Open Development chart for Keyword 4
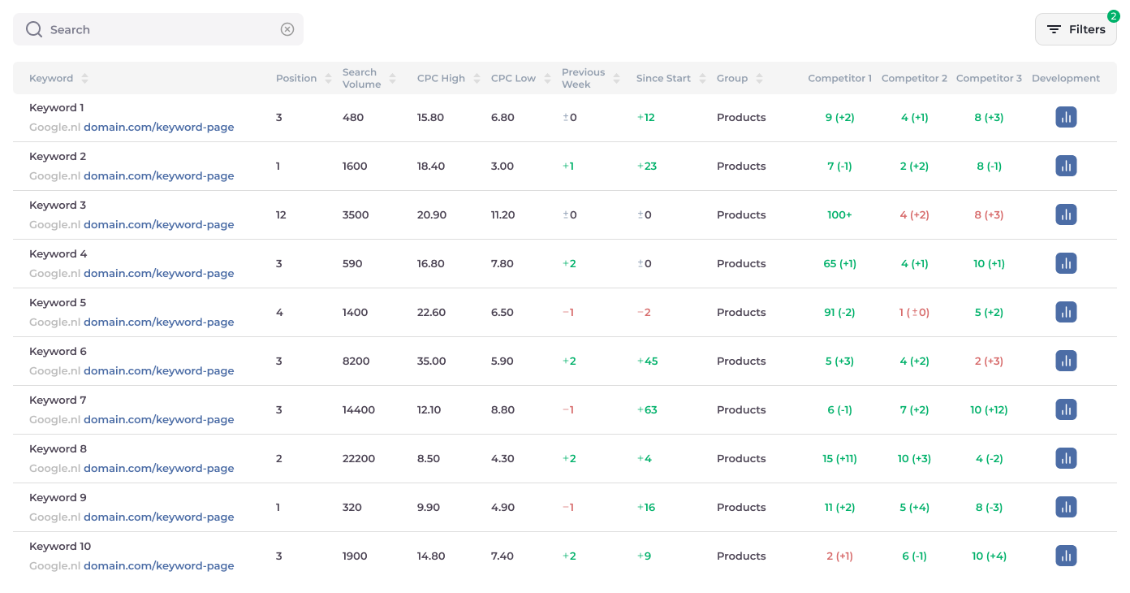 (1066, 263)
